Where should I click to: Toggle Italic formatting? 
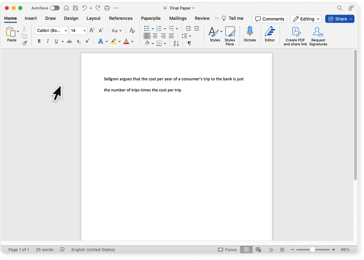point(48,41)
